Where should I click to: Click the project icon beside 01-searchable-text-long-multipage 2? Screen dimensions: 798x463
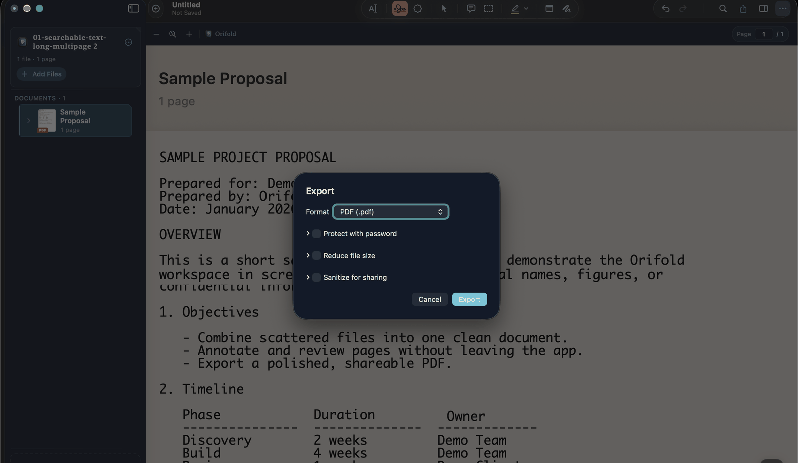point(23,42)
